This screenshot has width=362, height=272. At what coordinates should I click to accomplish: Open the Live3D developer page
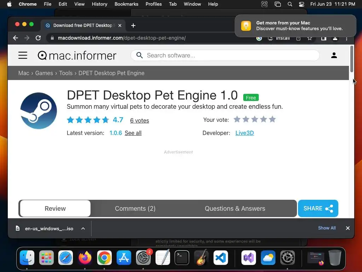point(245,133)
